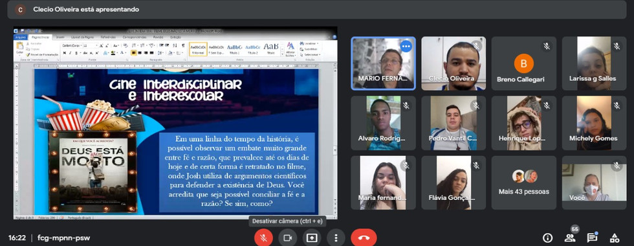Pick the text highlight color swatch

click(113, 53)
